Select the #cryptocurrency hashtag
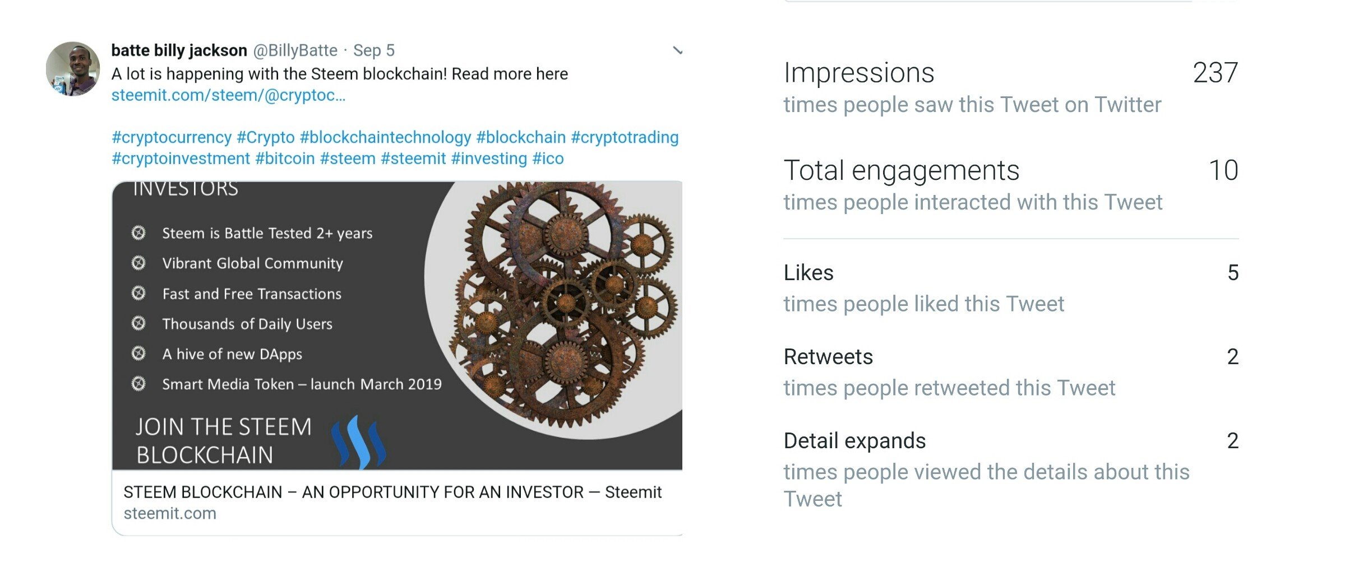The image size is (1363, 581). pos(172,137)
